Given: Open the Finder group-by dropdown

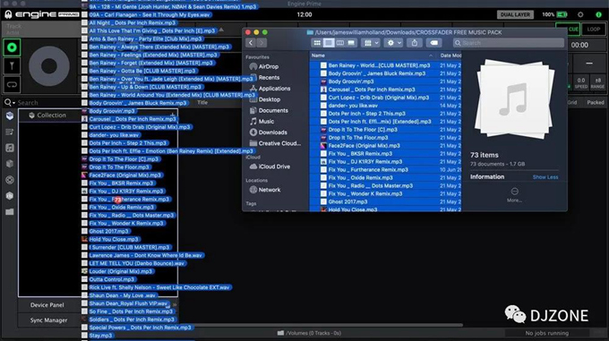Looking at the screenshot, I should (371, 43).
